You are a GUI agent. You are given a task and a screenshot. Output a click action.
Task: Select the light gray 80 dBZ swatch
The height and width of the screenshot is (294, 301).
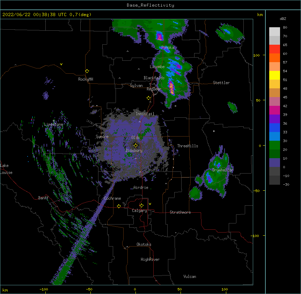point(274,31)
